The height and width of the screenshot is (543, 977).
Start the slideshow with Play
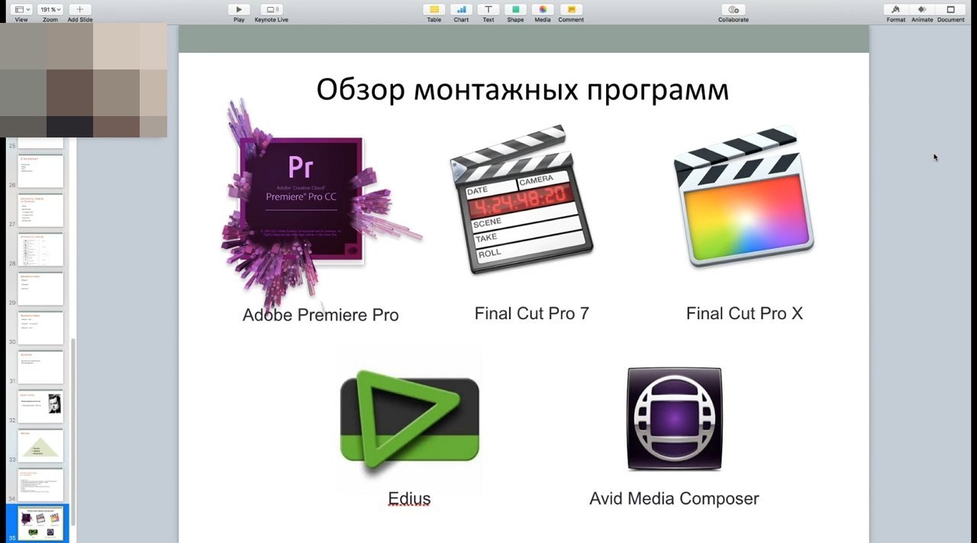(239, 9)
